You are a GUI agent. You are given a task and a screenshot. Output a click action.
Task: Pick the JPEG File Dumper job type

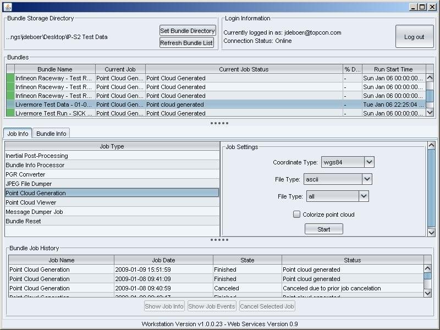pyautogui.click(x=112, y=184)
